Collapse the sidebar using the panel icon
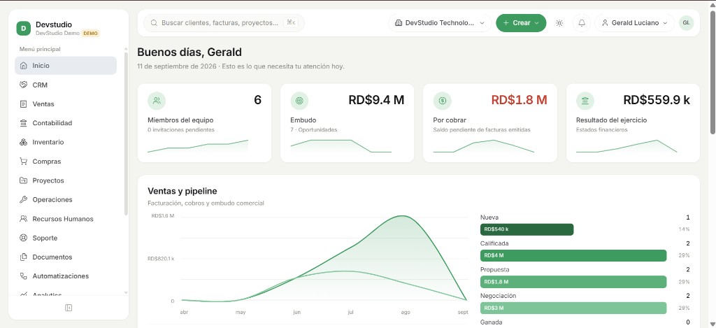Viewport: 716px width, 328px height. 69,308
